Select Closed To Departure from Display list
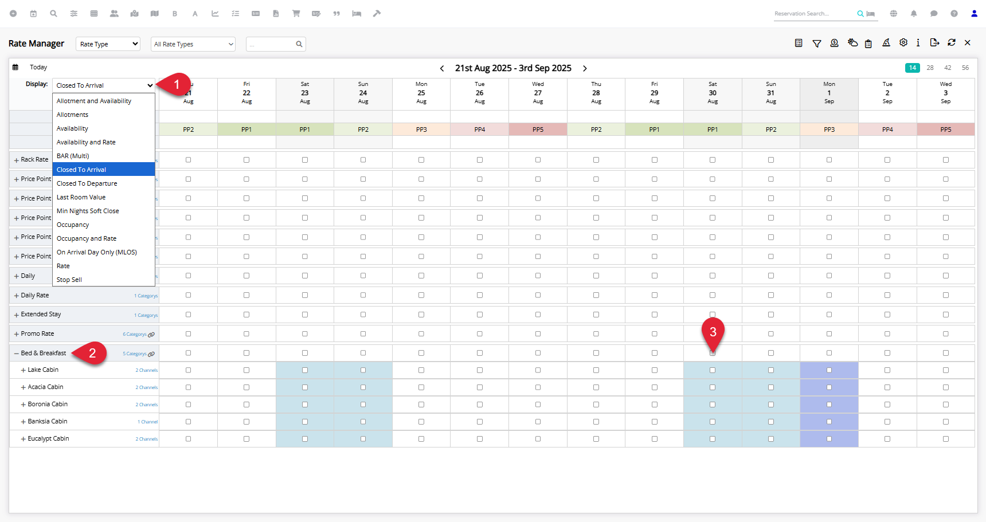 point(104,183)
